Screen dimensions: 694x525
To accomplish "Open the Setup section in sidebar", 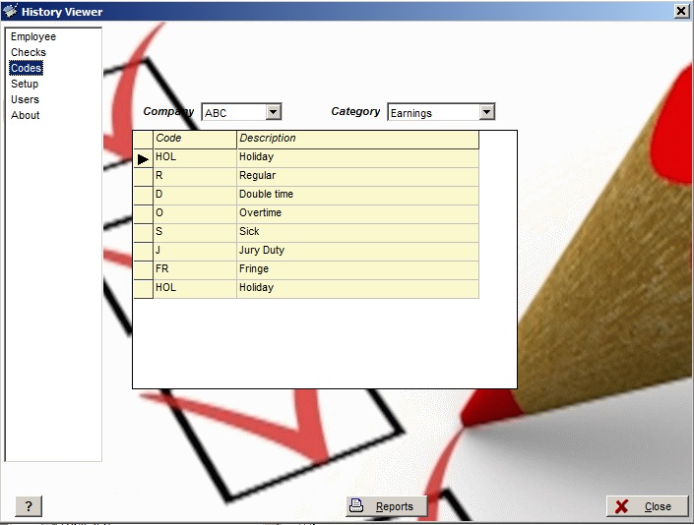I will (25, 84).
